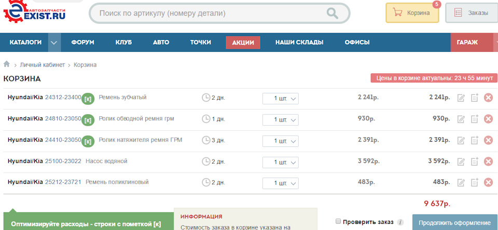
Task: Edit the Насос водяной row
Action: [461, 161]
